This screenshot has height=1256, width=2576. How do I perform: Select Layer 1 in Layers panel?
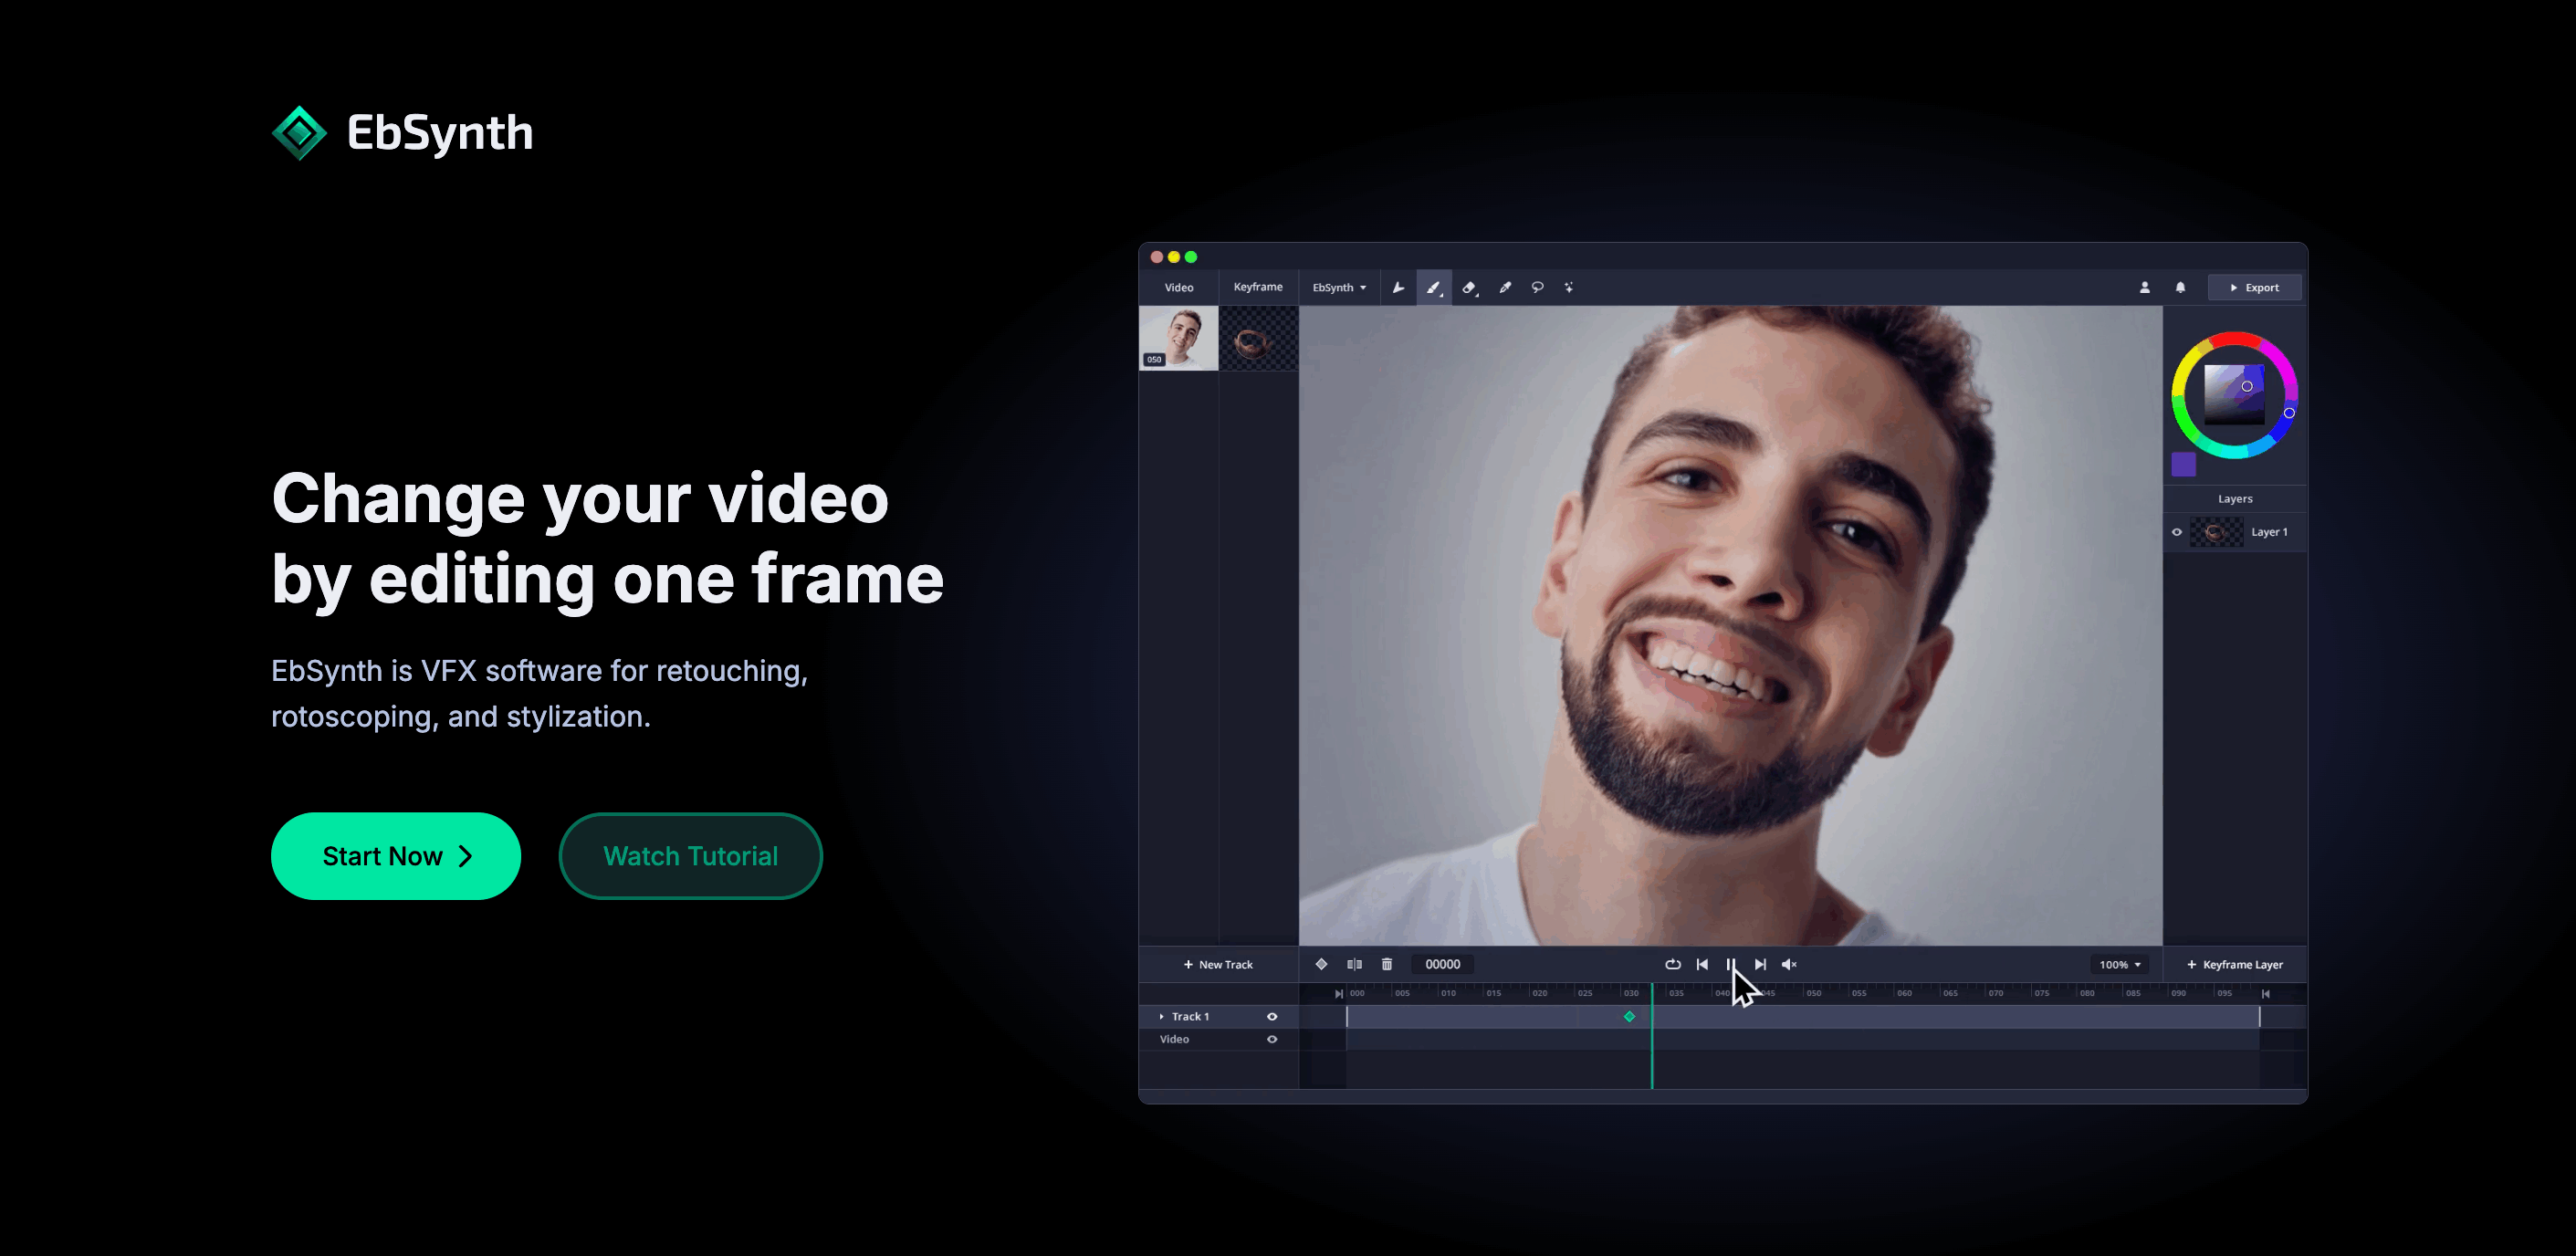(2236, 532)
